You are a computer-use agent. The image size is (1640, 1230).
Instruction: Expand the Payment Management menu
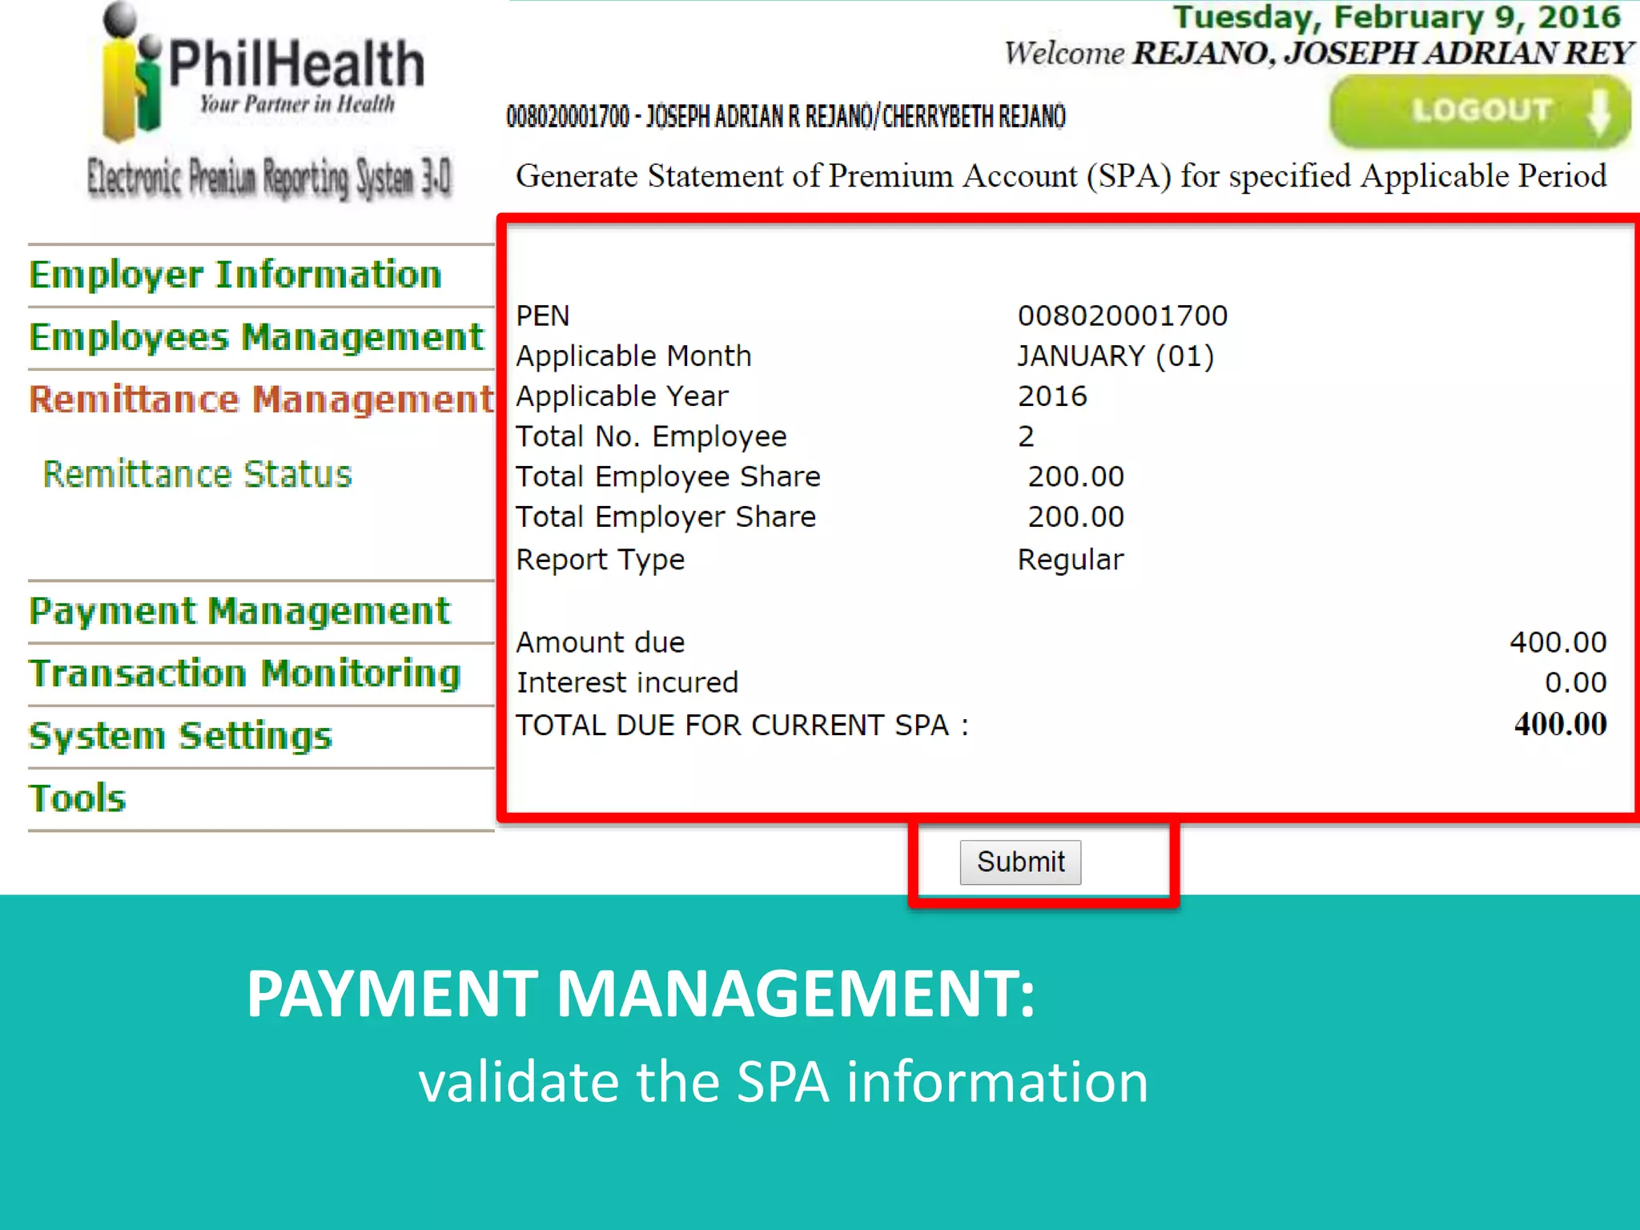click(239, 611)
